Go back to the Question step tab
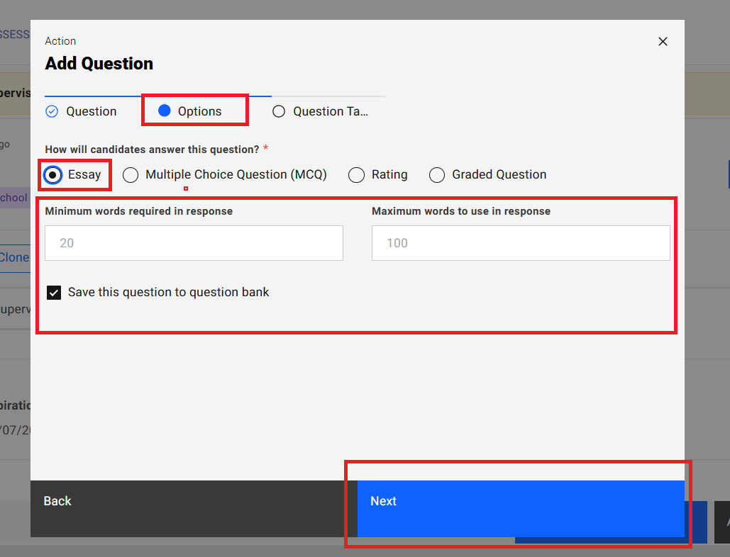The image size is (730, 557). pyautogui.click(x=91, y=111)
